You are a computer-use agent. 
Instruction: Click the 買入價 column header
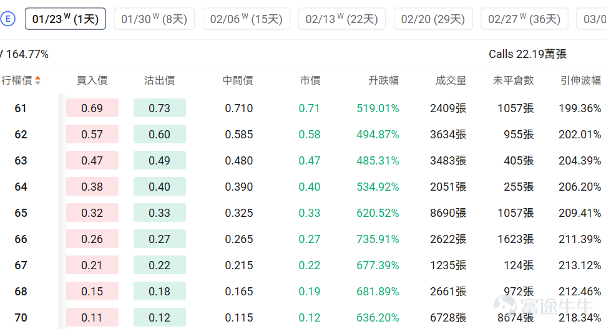pos(92,80)
